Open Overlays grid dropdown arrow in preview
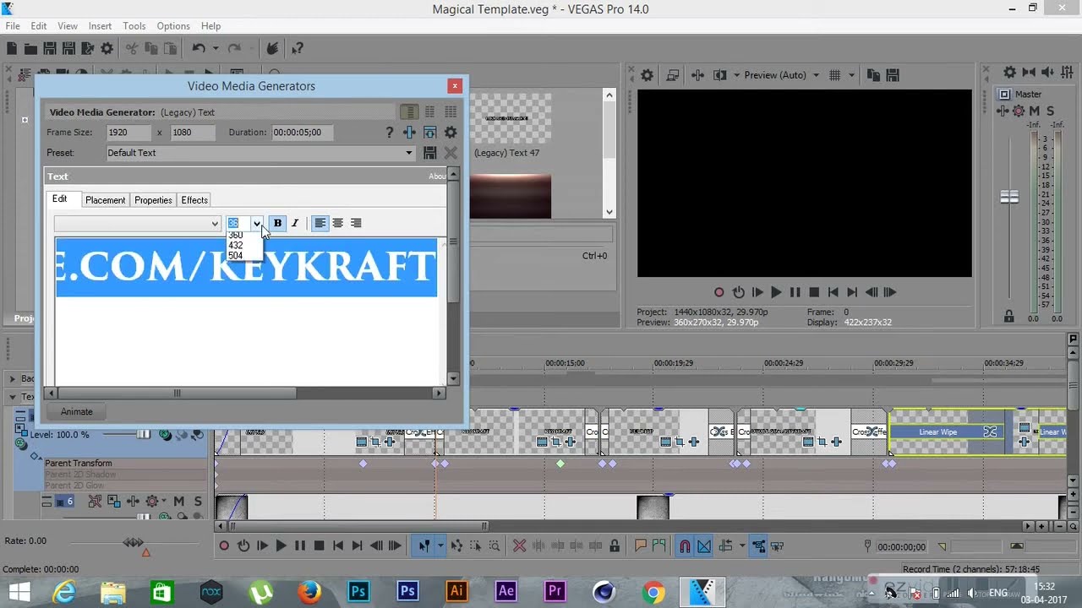 [851, 75]
